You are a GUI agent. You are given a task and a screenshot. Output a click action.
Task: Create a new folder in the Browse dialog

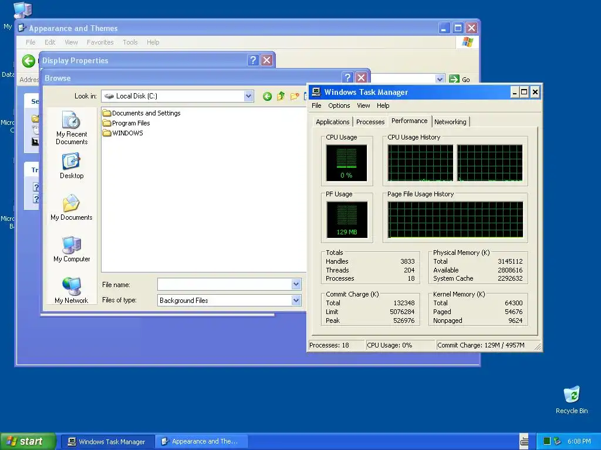pyautogui.click(x=295, y=96)
